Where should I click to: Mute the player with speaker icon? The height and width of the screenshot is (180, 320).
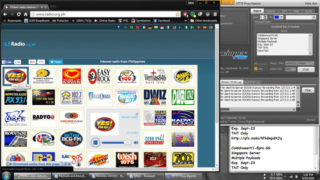pyautogui.click(x=136, y=143)
